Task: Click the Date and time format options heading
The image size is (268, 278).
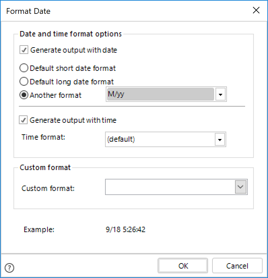Action: [x=71, y=34]
